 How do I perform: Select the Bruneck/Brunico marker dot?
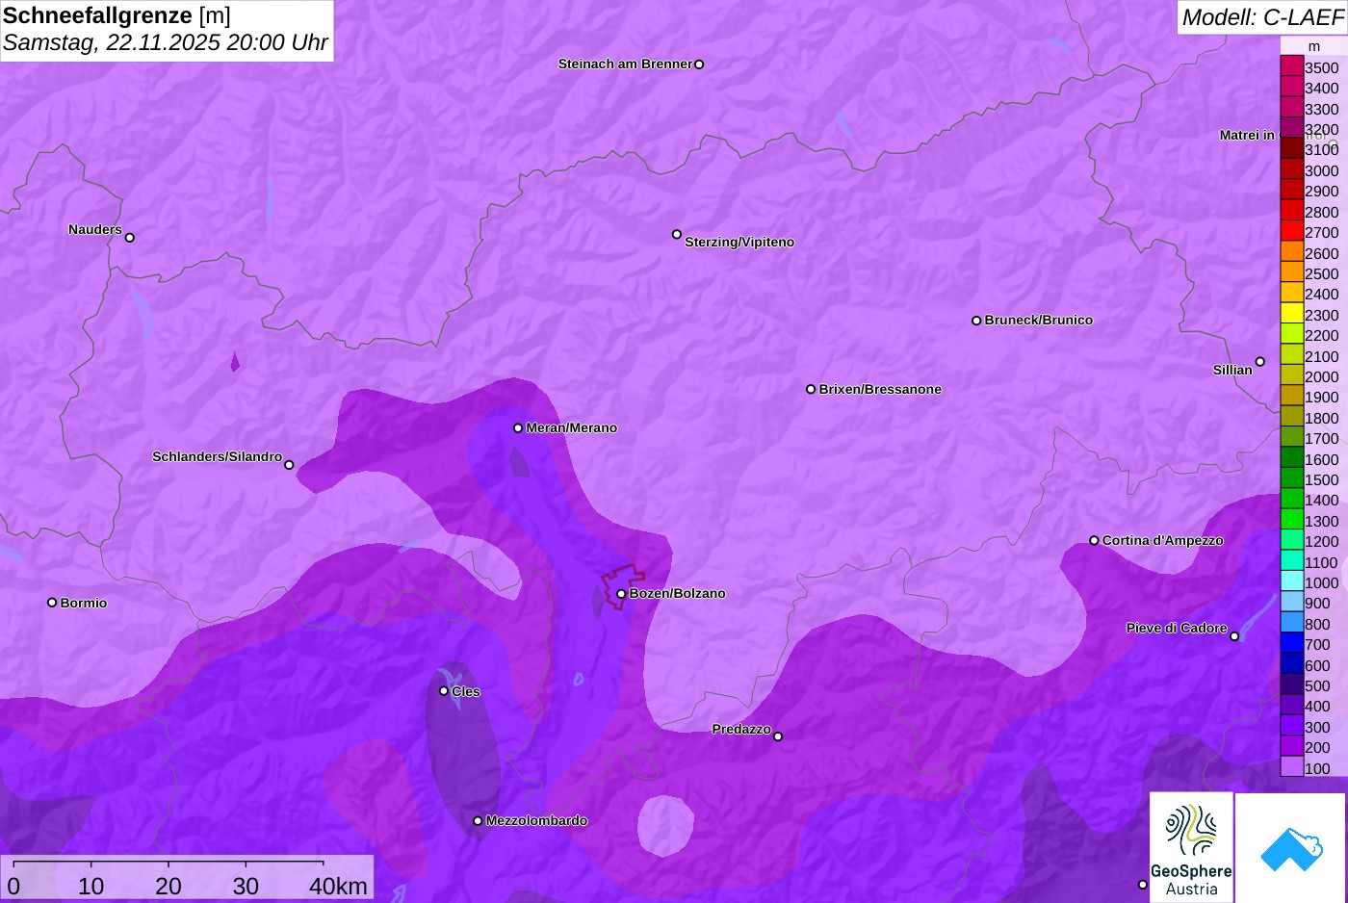pyautogui.click(x=976, y=321)
